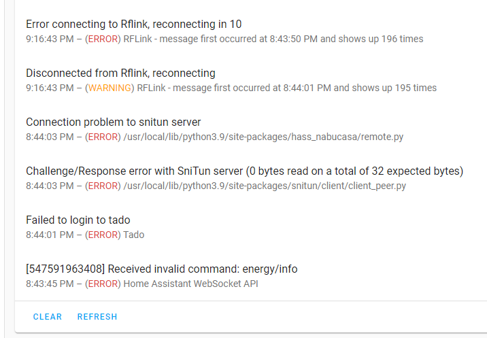Select "Connection problem to snitun server" entry
The height and width of the screenshot is (338, 487).
click(114, 122)
